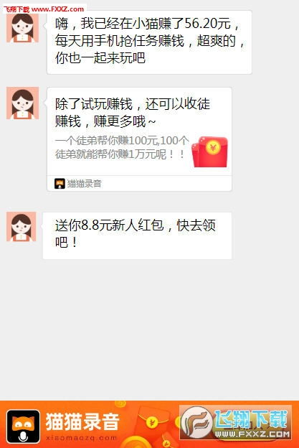The image size is (299, 448).
Task: Click the 飞翔下载 swirl logo at the bottom right
Action: [197, 423]
